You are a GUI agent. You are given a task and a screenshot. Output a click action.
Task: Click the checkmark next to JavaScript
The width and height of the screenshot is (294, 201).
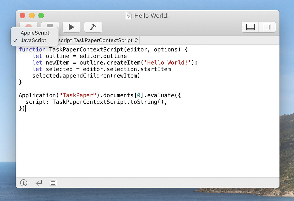click(x=16, y=40)
